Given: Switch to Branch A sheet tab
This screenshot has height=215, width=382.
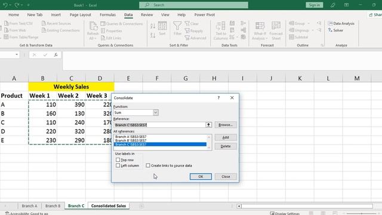Looking at the screenshot, I should (29, 206).
